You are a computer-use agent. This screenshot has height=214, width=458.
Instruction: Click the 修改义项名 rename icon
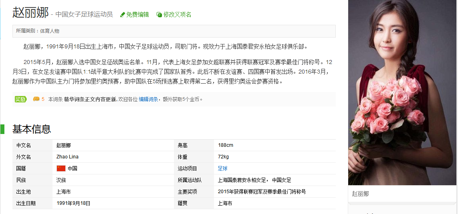(159, 15)
